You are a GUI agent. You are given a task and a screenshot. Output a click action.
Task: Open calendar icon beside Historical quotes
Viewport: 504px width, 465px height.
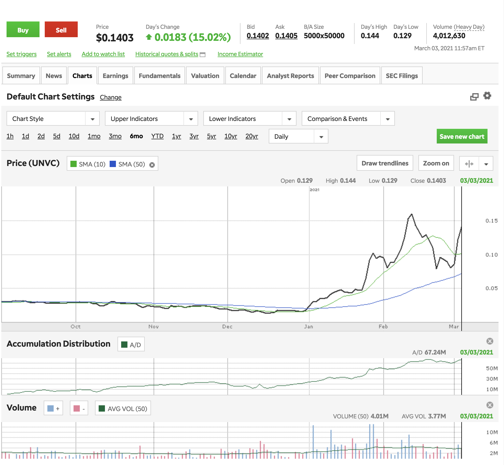tap(203, 54)
